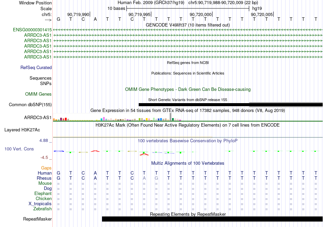The height and width of the screenshot is (227, 323).
Task: Click the blue G logo in the PhyloP track
Action: click(59, 151)
